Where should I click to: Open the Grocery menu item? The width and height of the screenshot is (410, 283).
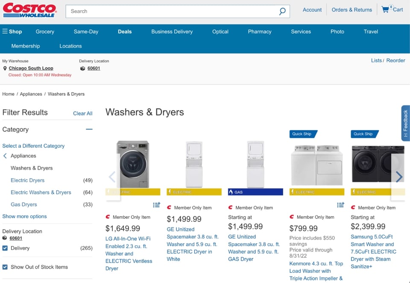click(x=45, y=32)
